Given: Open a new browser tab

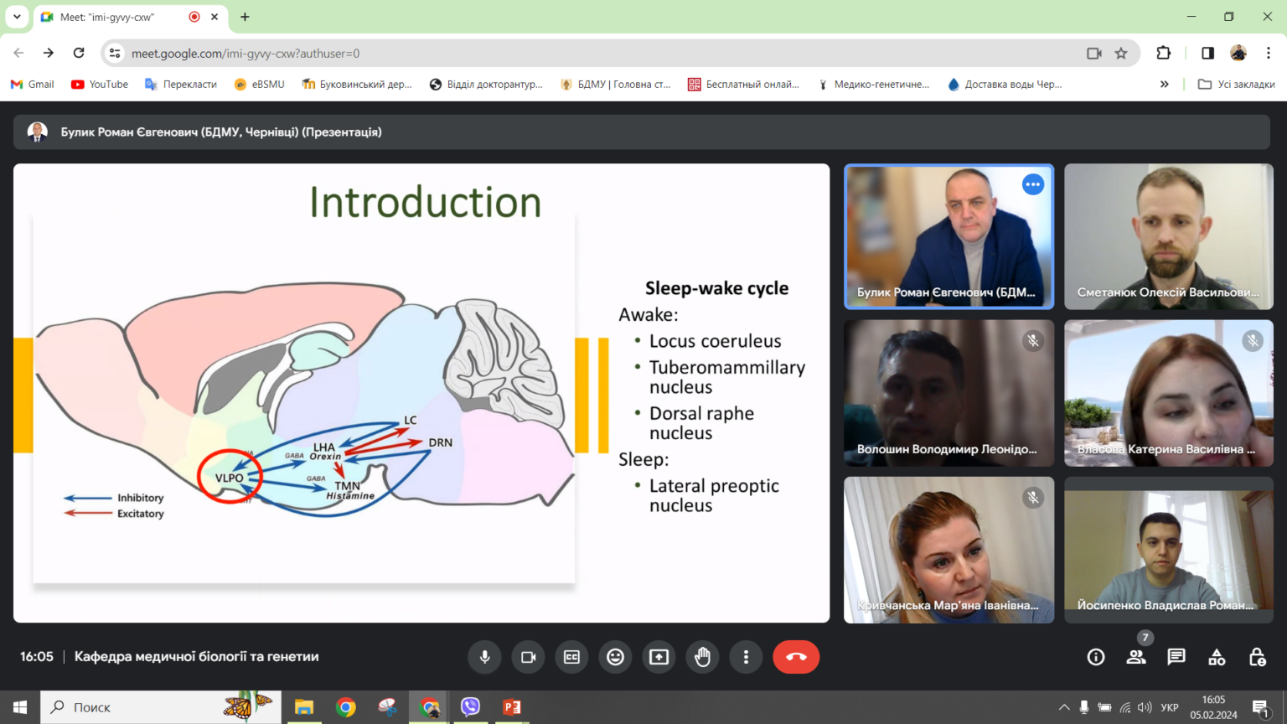Looking at the screenshot, I should (245, 17).
